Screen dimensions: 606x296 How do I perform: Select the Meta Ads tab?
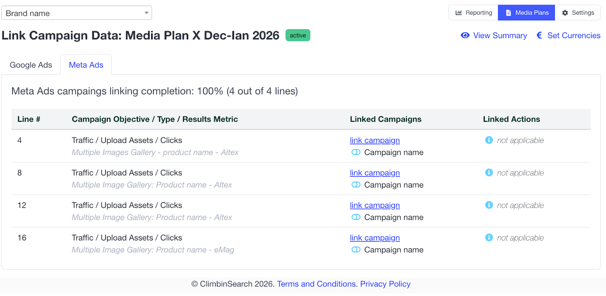[x=86, y=65]
